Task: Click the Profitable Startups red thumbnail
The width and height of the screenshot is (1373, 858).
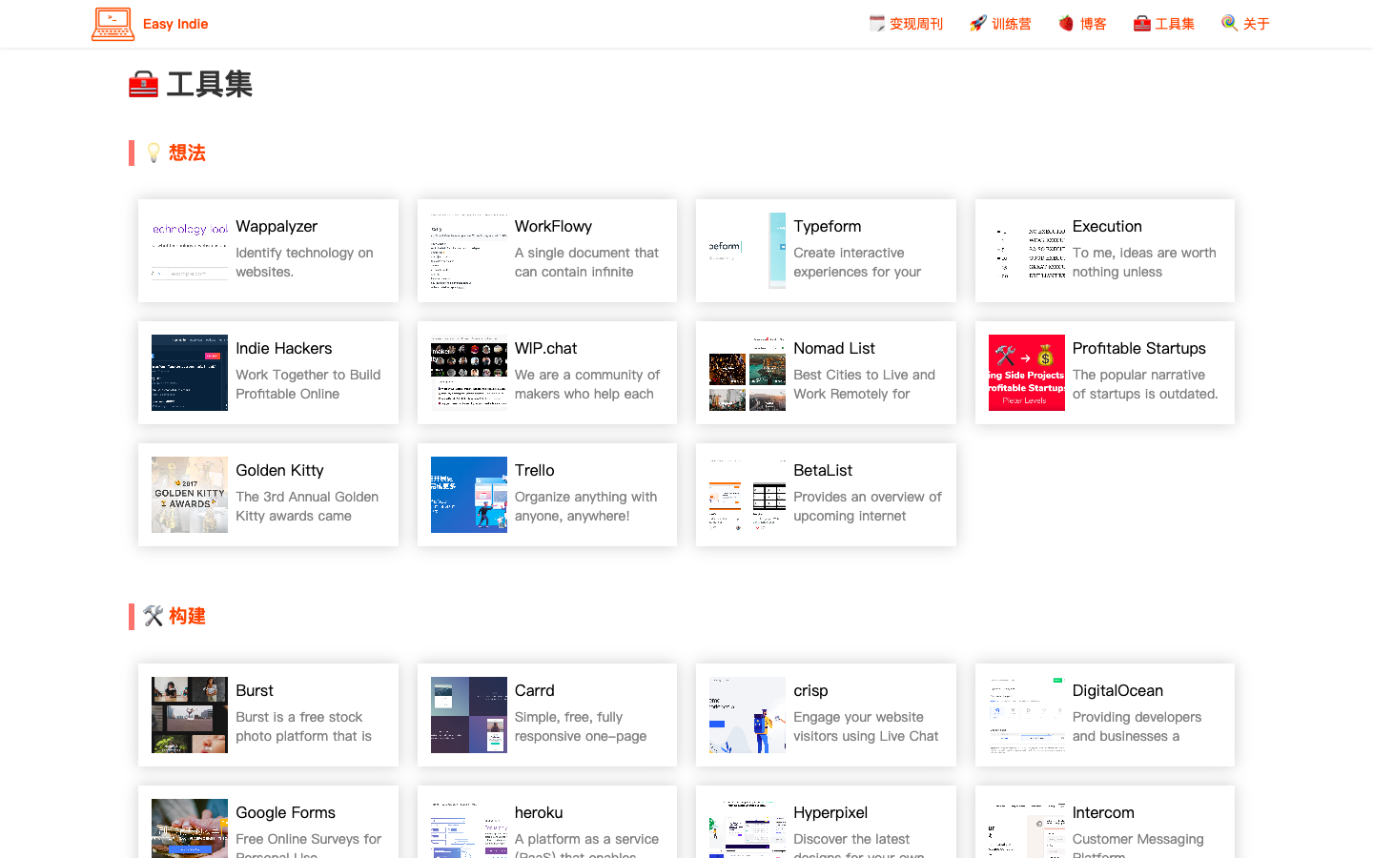Action: coord(1026,373)
